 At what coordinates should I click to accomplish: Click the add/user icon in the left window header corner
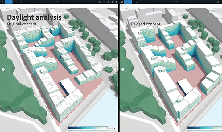(x=116, y=2)
